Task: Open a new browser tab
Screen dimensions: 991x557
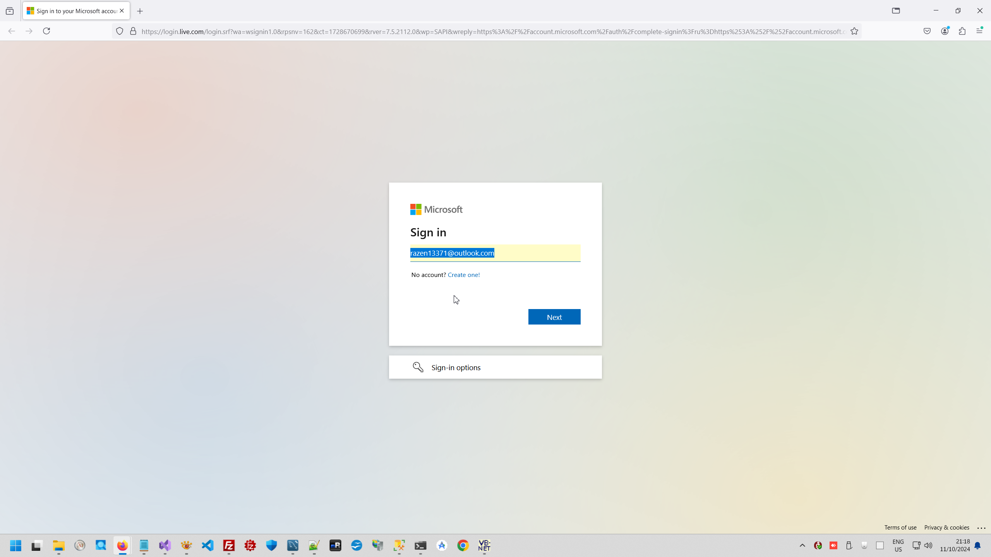Action: point(140,11)
